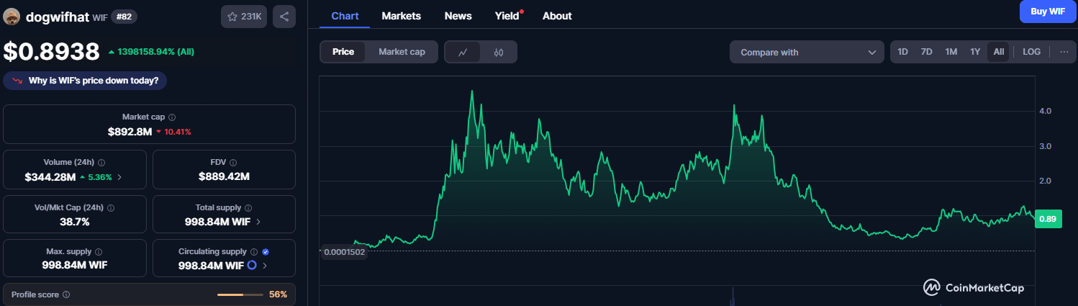Click the Buy WIF button
Screen dimensions: 1078x306
[1048, 12]
